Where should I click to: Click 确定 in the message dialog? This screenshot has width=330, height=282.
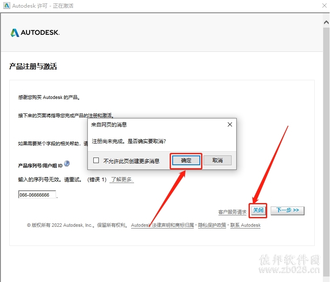[186, 161]
